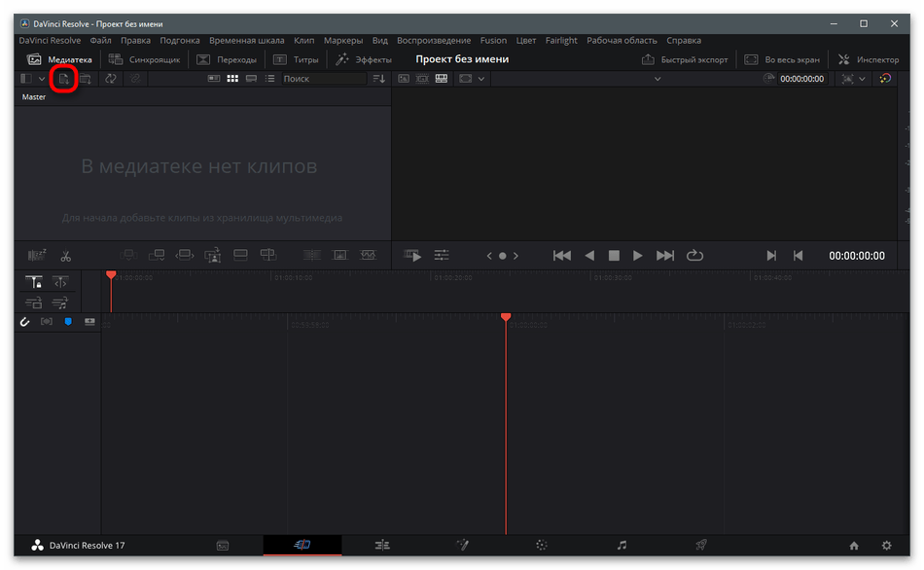Open the Переходы transitions tab
Viewport: 924px width, 570px height.
click(227, 59)
